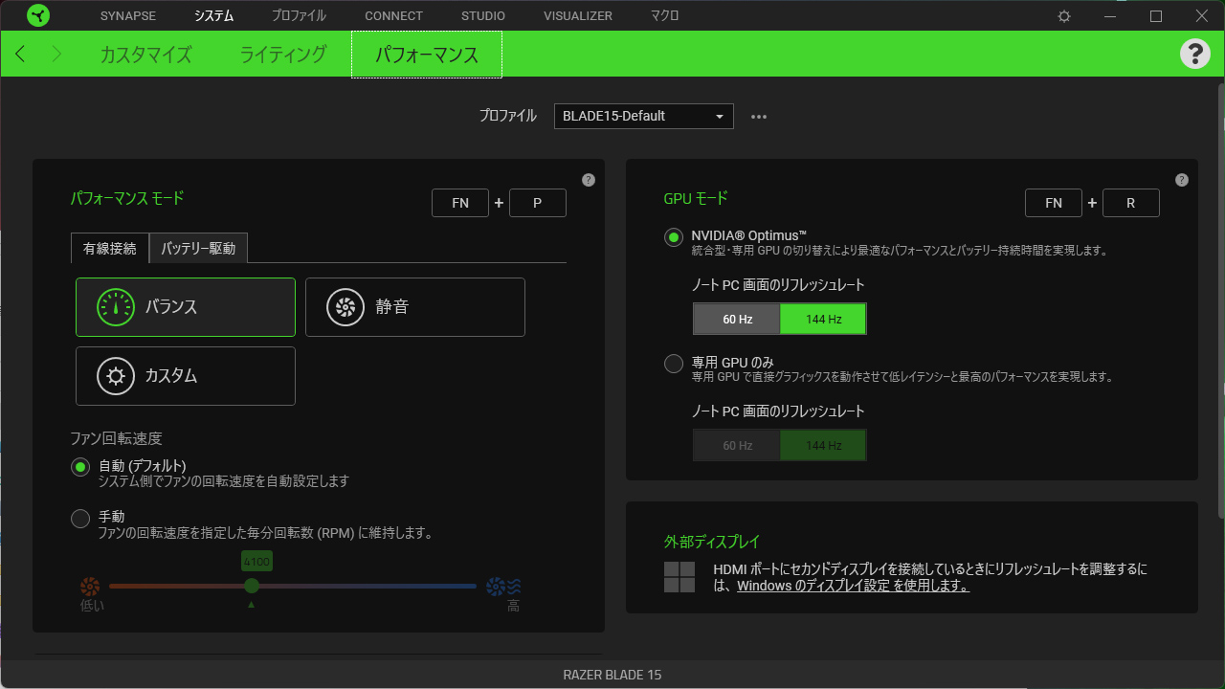
Task: Open システム top menu
Action: click(x=213, y=16)
